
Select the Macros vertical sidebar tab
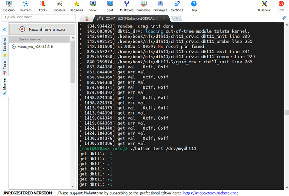[5, 86]
